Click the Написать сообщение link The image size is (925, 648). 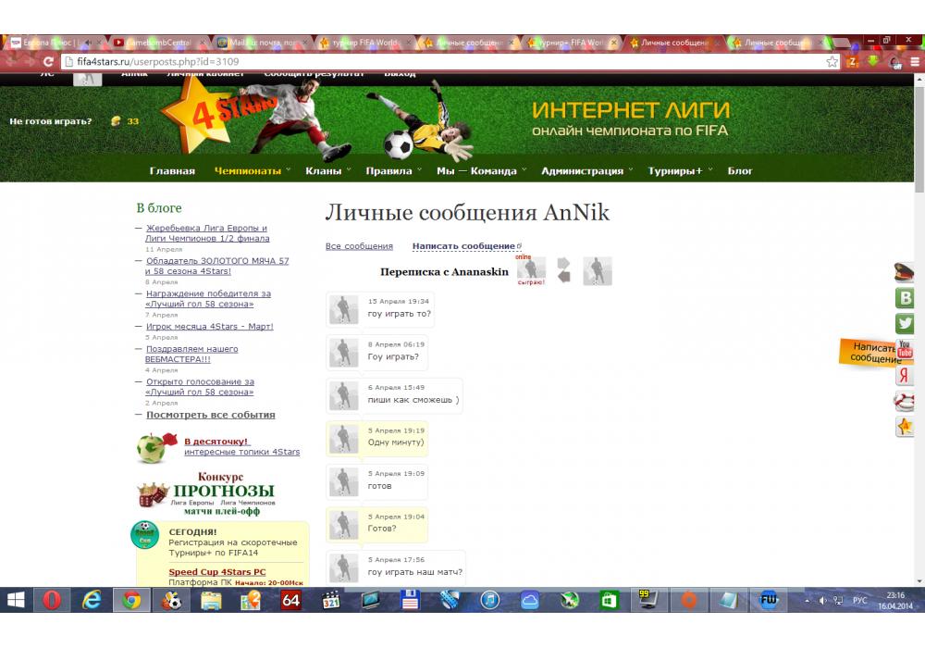(x=463, y=246)
